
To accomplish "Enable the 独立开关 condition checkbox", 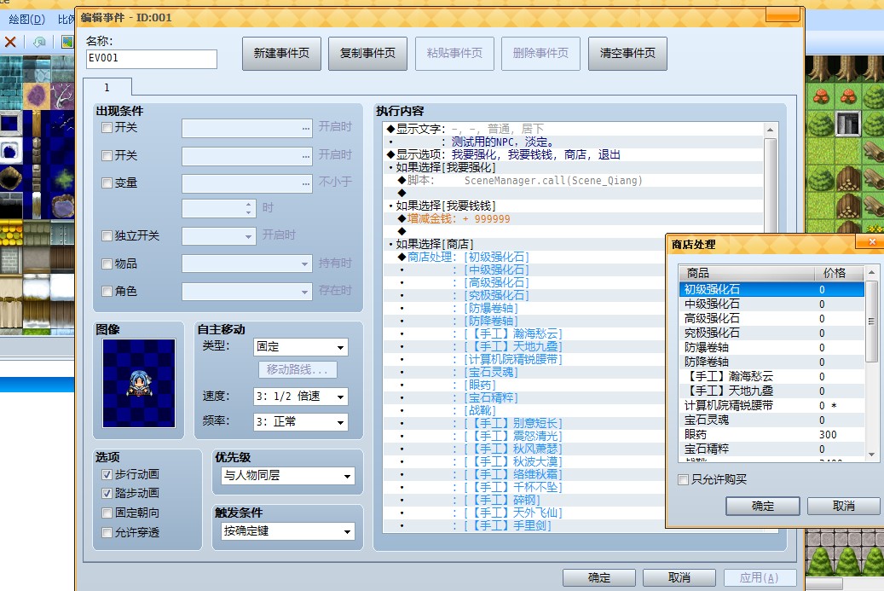I will point(107,235).
